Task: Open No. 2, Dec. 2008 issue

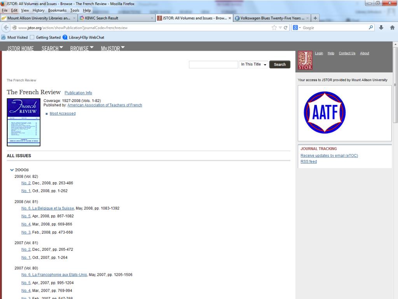Action: 26,183
